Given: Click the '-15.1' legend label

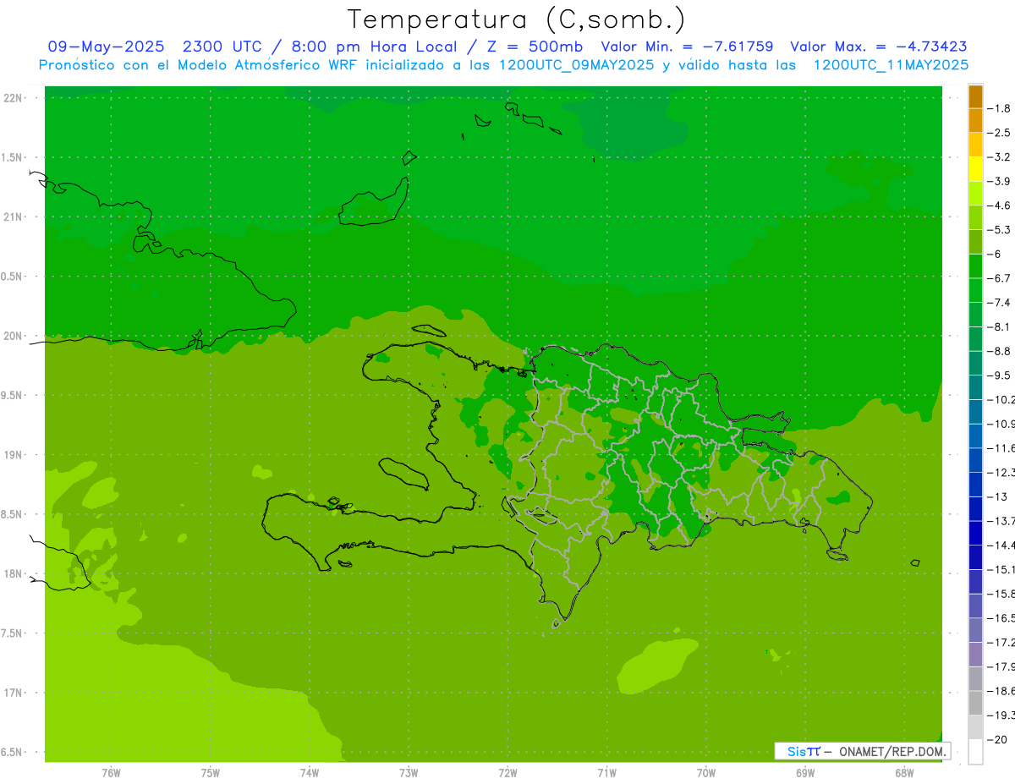Looking at the screenshot, I should pyautogui.click(x=1001, y=569).
